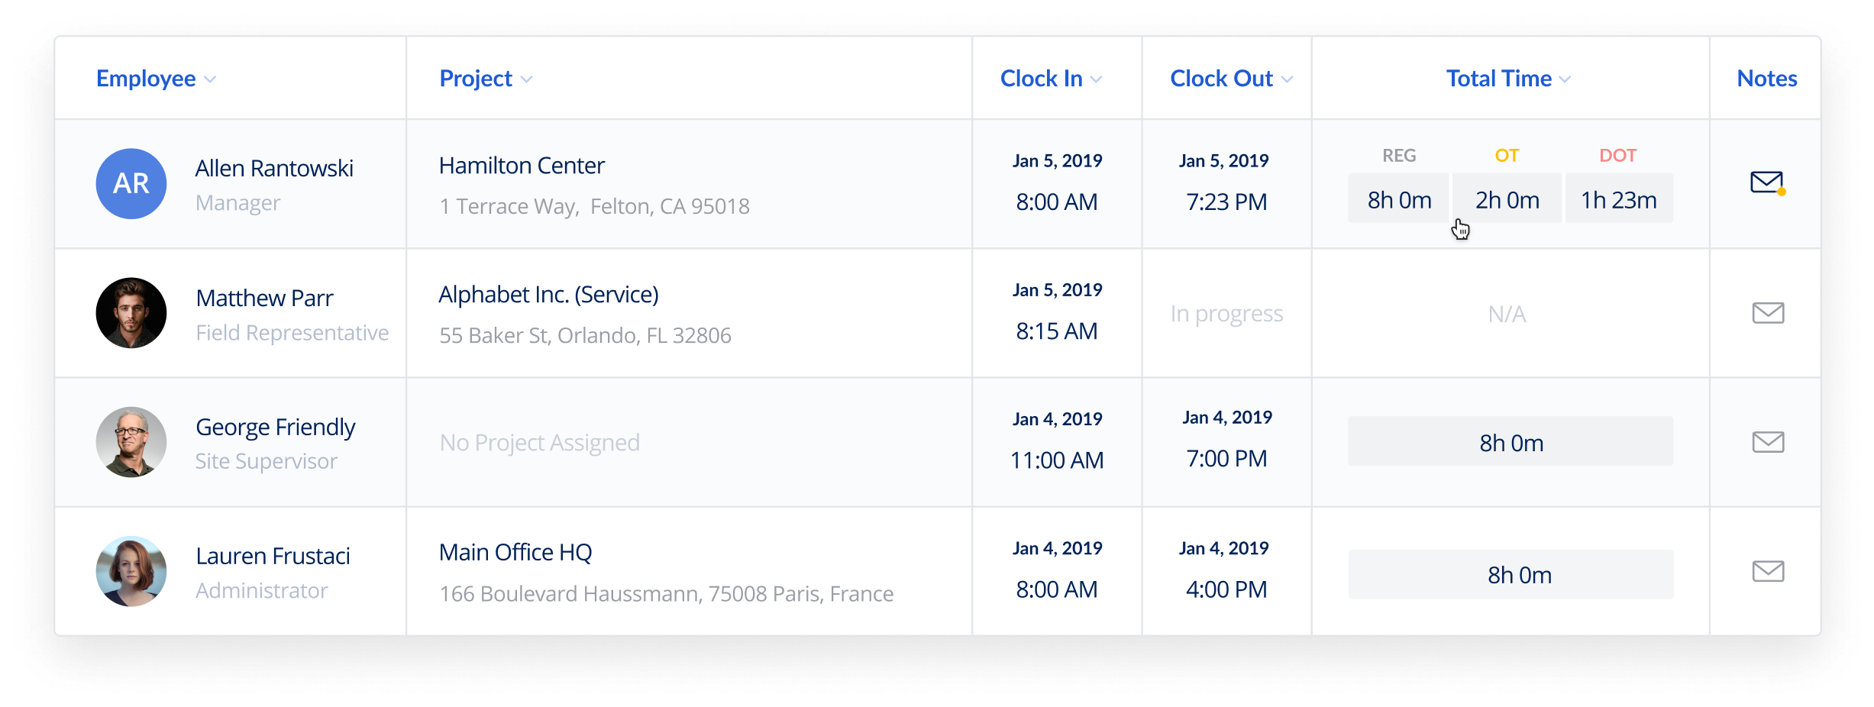Click Matthew Parr's profile photo
This screenshot has height=707, width=1874.
[131, 313]
